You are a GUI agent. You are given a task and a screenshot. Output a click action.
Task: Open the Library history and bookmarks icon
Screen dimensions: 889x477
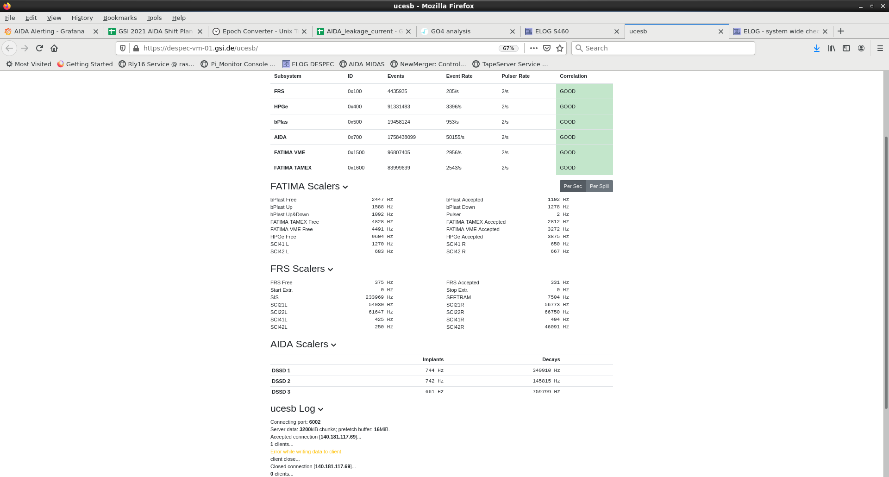pos(832,48)
